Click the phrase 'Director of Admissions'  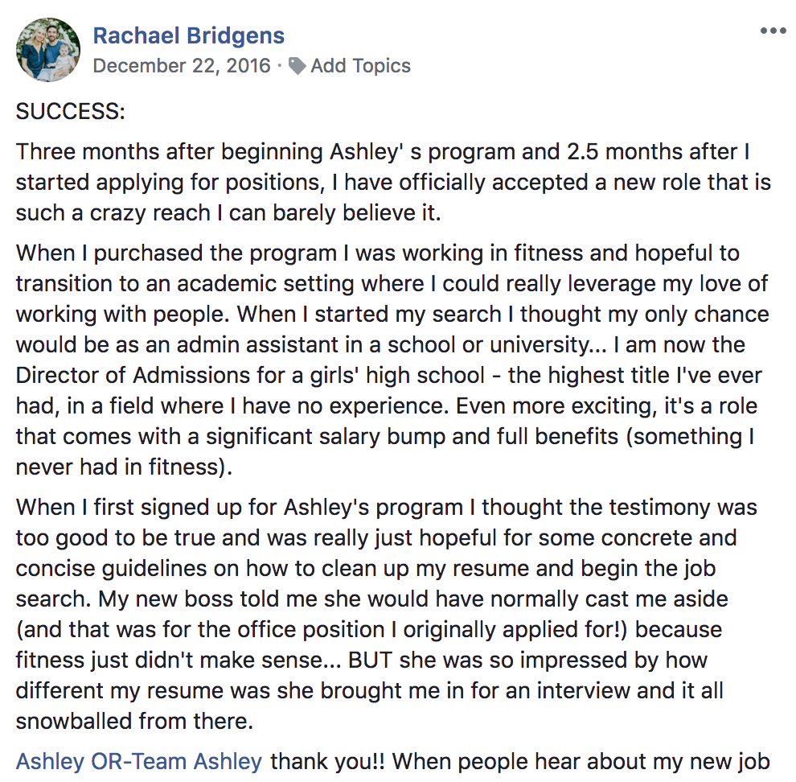pyautogui.click(x=133, y=376)
